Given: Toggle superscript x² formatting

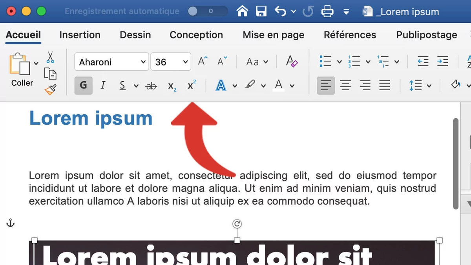Looking at the screenshot, I should [x=192, y=85].
